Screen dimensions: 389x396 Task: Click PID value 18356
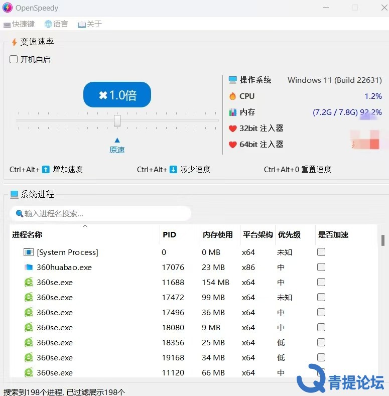[x=173, y=342]
